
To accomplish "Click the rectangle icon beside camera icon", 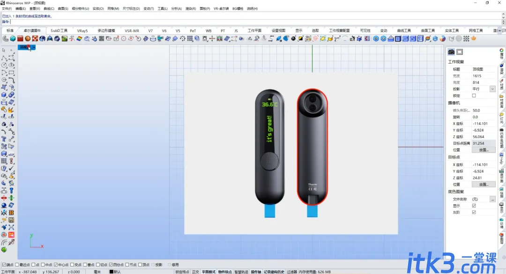I will click(x=460, y=52).
